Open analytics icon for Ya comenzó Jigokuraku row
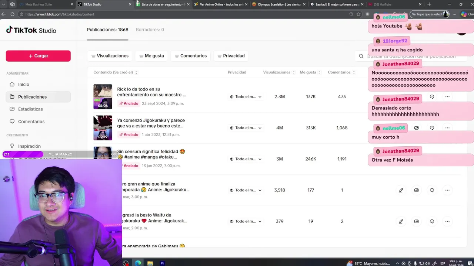Viewport: 474px width, 266px height. [416, 128]
